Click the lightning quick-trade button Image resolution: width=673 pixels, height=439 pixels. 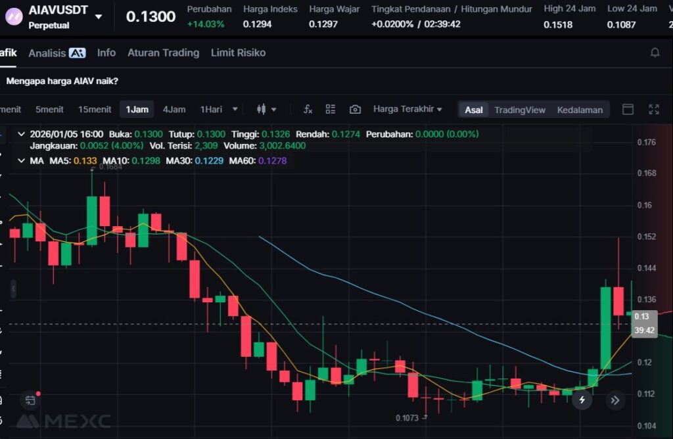pos(582,400)
